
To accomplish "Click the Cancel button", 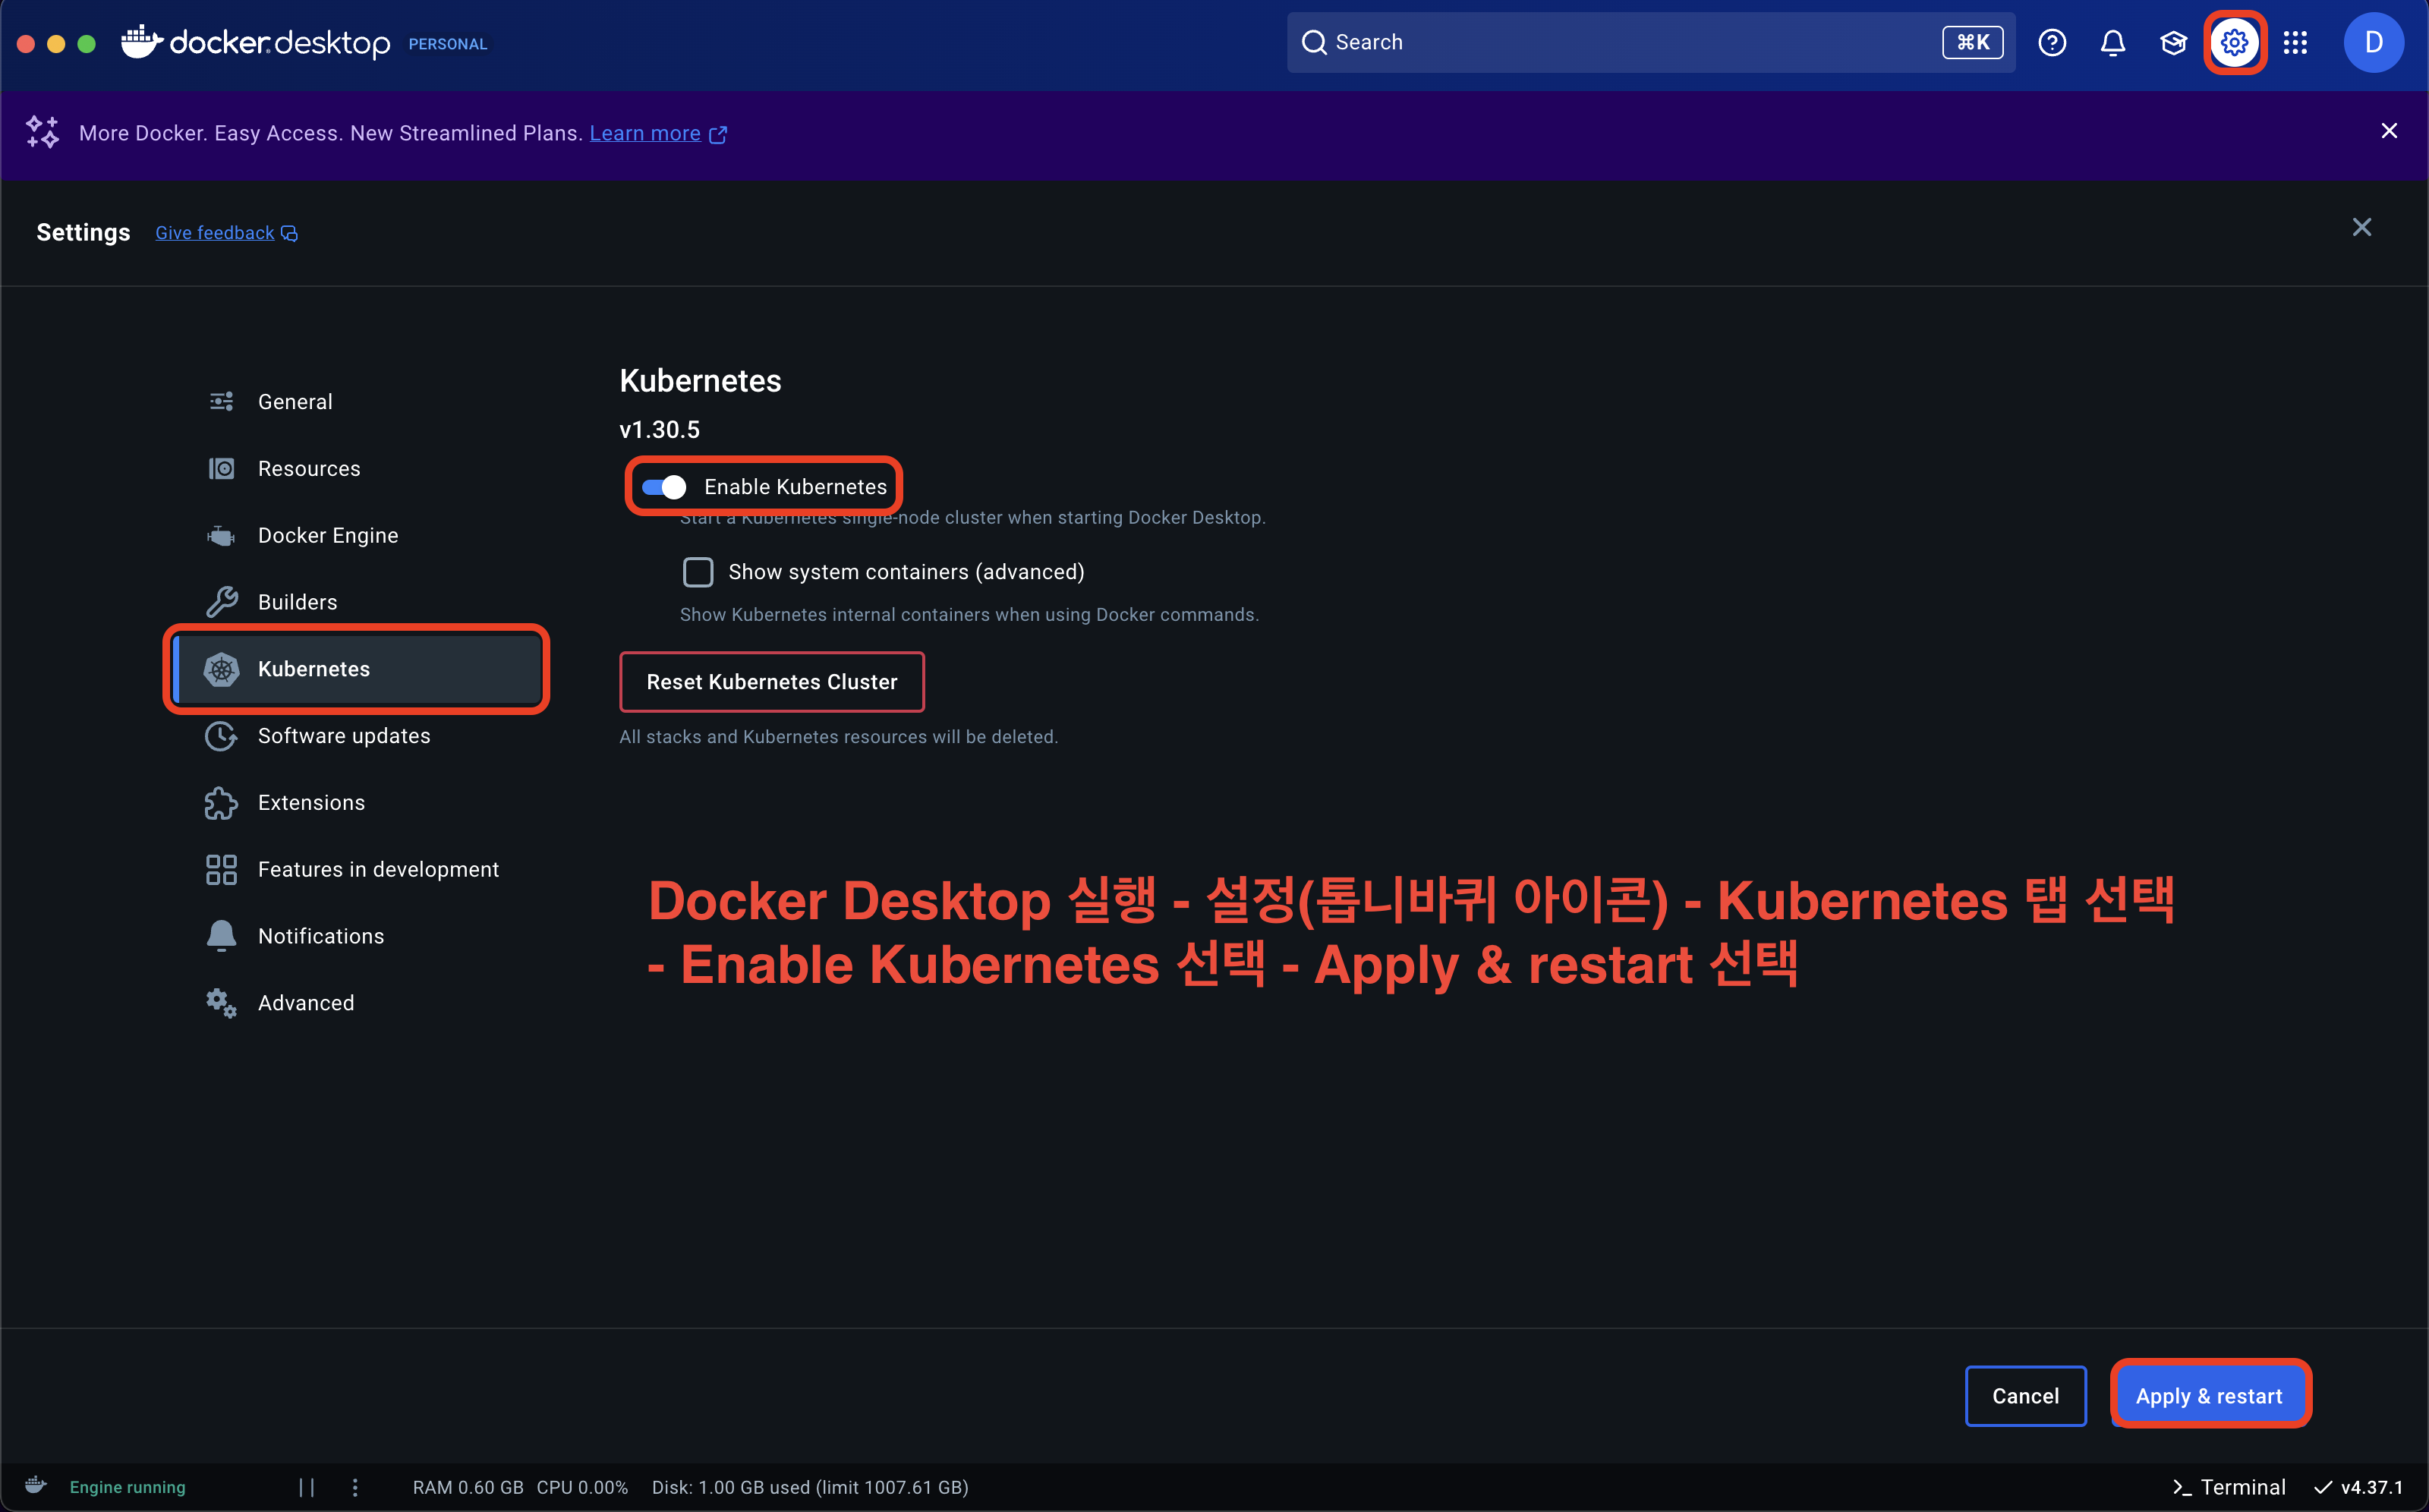I will point(2024,1396).
